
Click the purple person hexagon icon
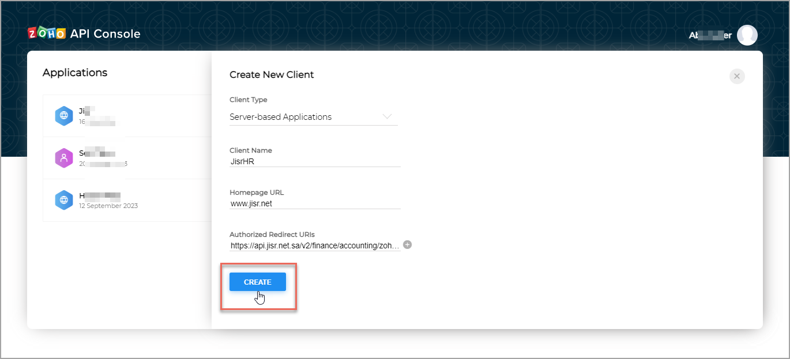63,158
